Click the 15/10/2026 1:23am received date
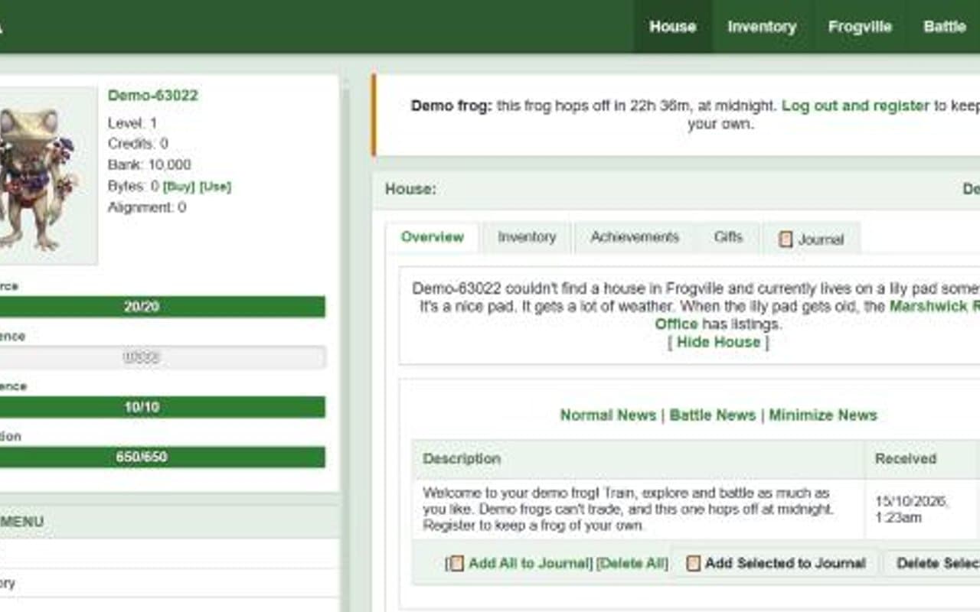This screenshot has height=612, width=980. [x=912, y=509]
